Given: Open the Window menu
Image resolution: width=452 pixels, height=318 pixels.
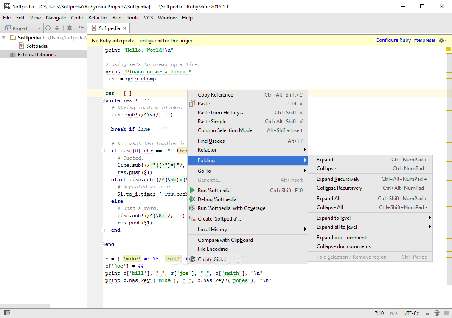Looking at the screenshot, I should click(167, 18).
